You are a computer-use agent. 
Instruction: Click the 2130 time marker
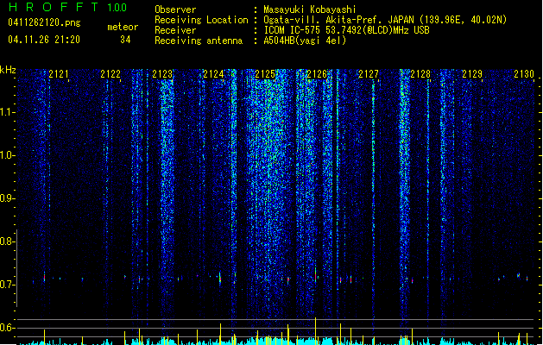coord(524,74)
